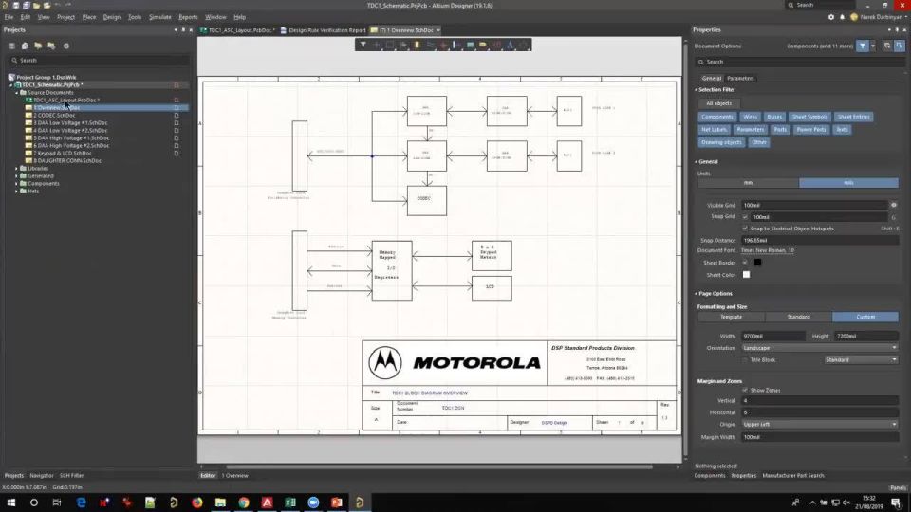
Task: Toggle visible grid eye icon
Action: 894,205
